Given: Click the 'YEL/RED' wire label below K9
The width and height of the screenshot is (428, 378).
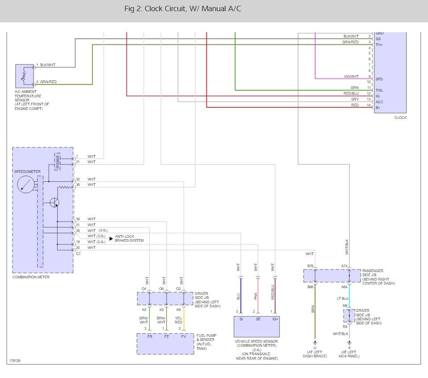Looking at the screenshot, I should 179,320.
